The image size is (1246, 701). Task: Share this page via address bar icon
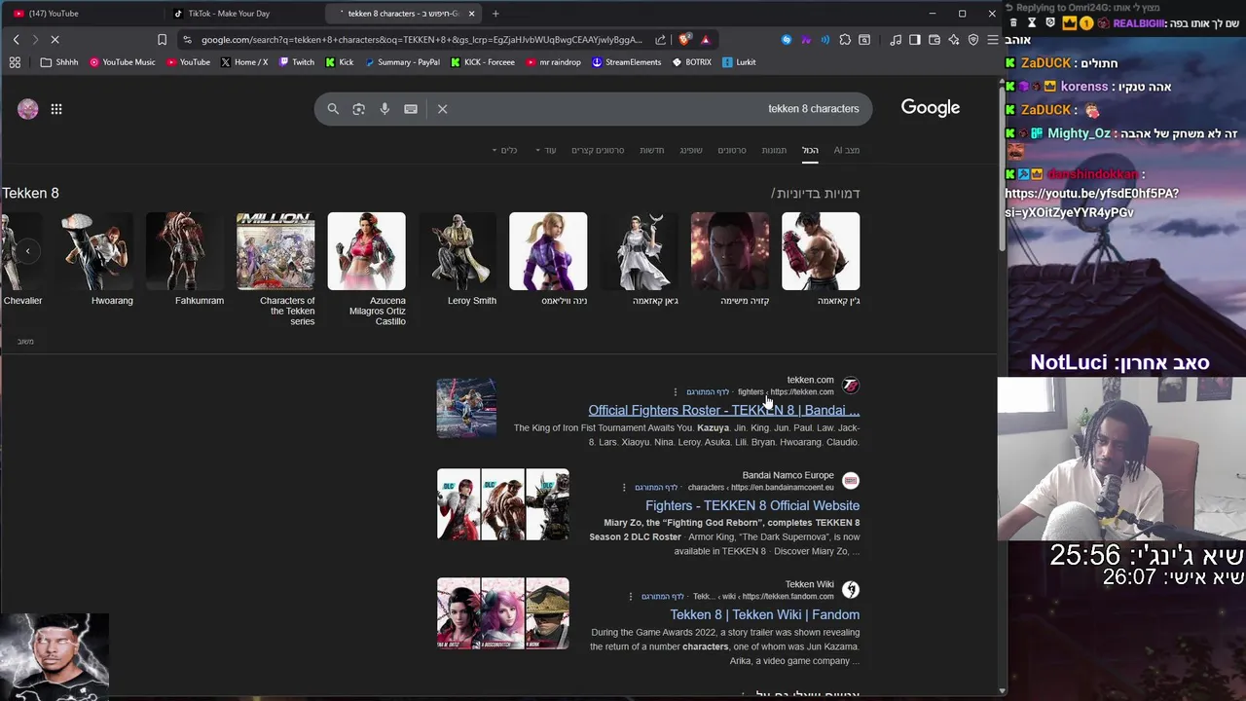pos(661,40)
